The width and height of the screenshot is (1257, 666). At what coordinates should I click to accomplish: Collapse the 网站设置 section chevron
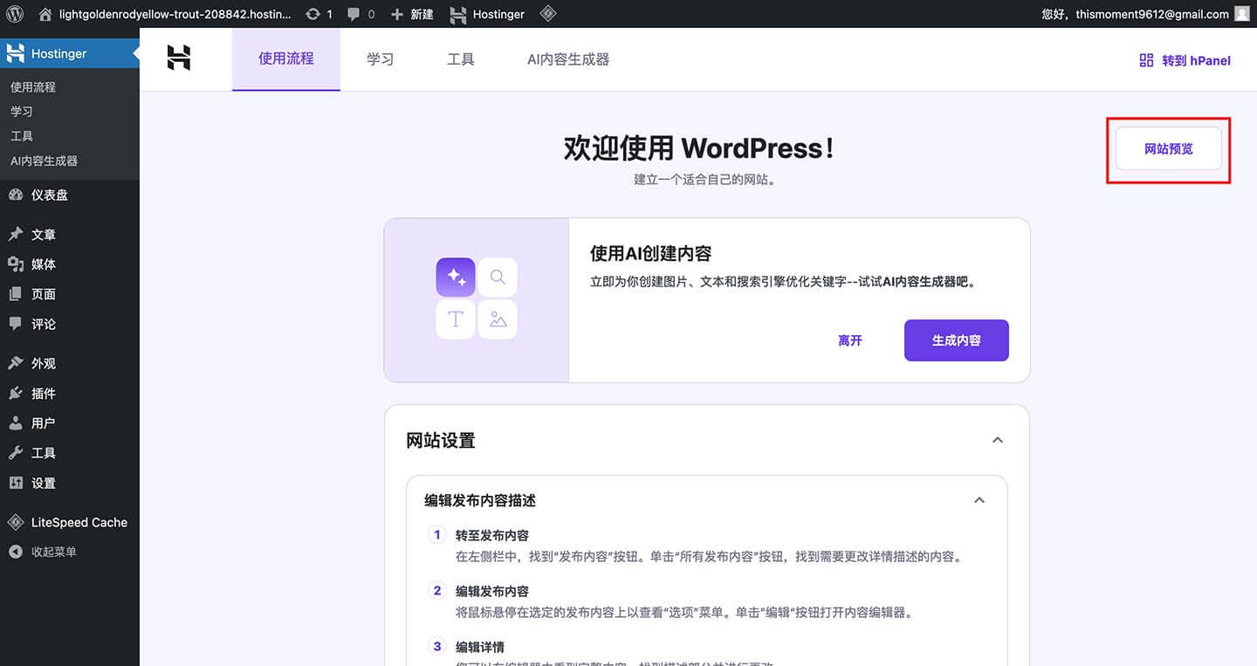point(998,440)
